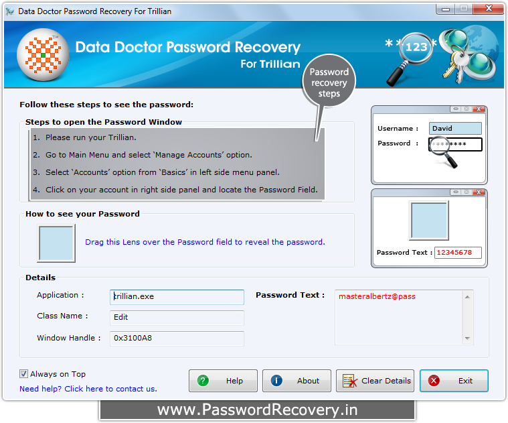The image size is (508, 423).
Task: Click step '1. Please run your Trillian.'
Action: click(x=84, y=137)
